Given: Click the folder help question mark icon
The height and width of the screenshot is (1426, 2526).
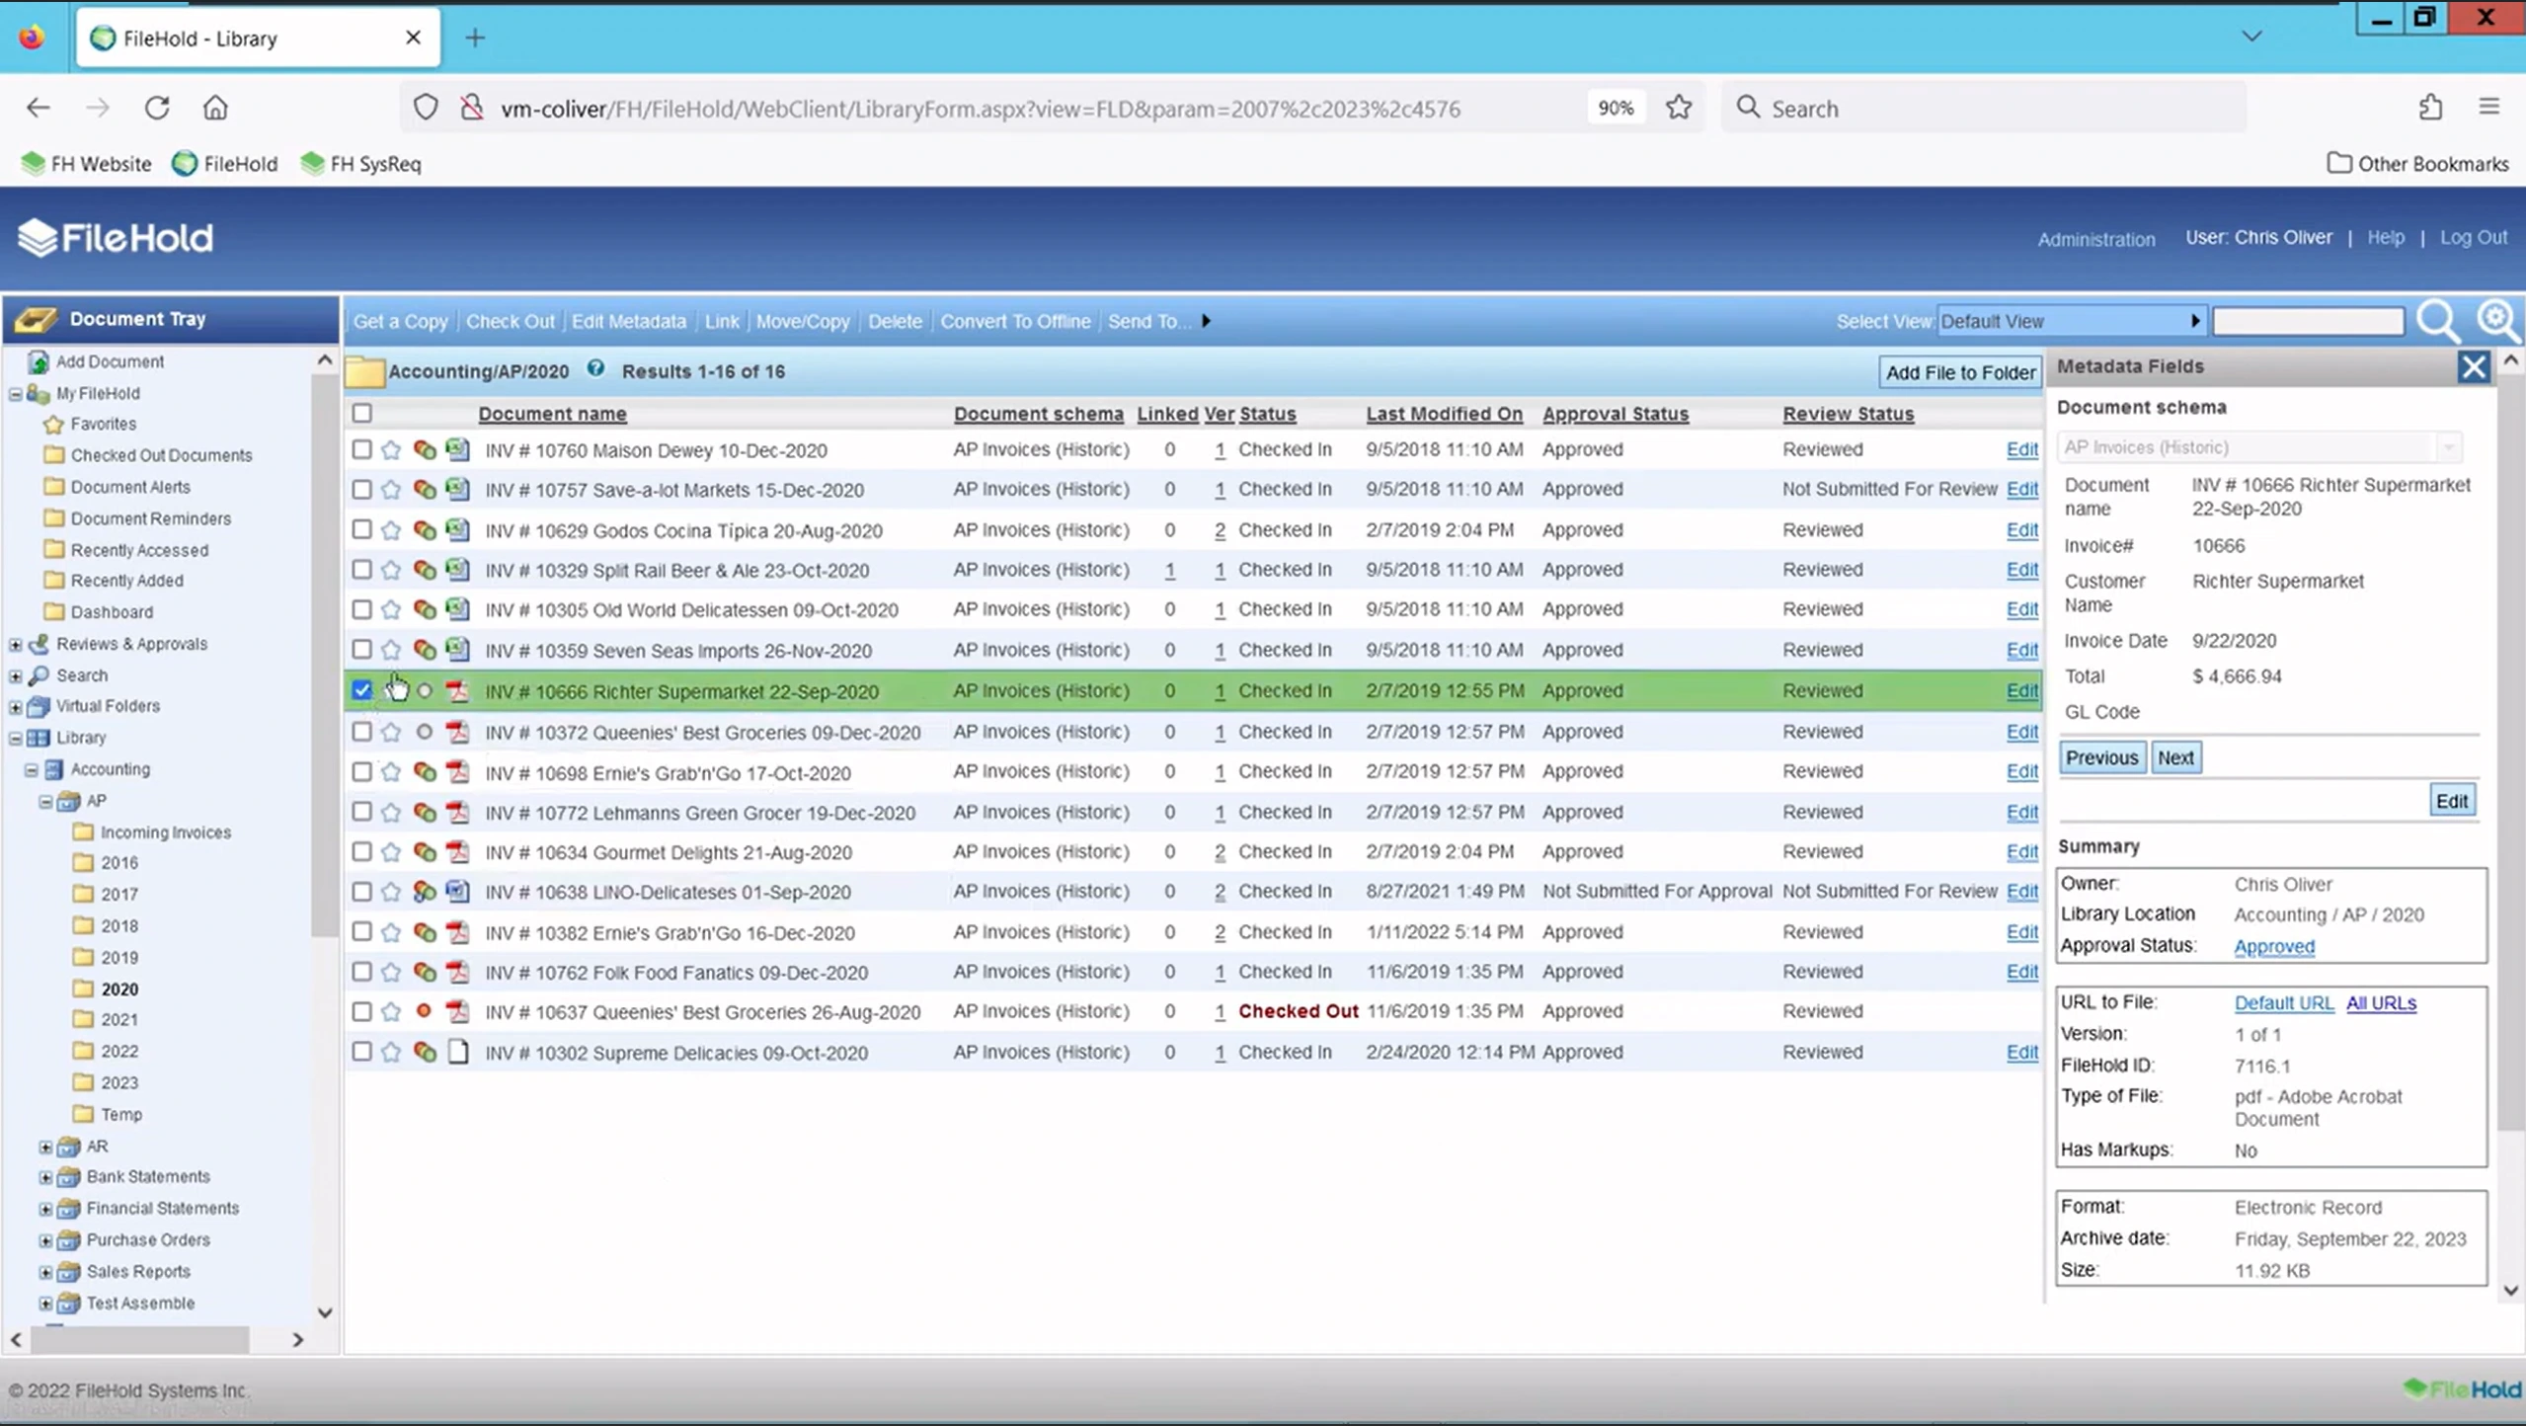Looking at the screenshot, I should [x=595, y=369].
